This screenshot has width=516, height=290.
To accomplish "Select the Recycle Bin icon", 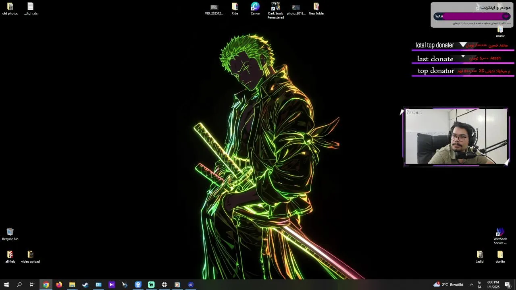I will [10, 234].
